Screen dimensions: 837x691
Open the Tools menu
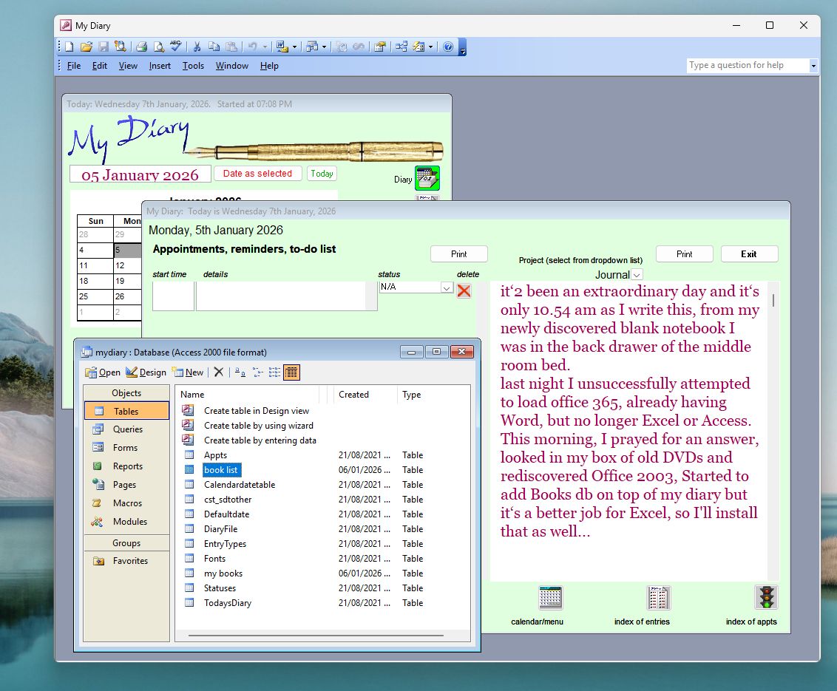point(193,66)
